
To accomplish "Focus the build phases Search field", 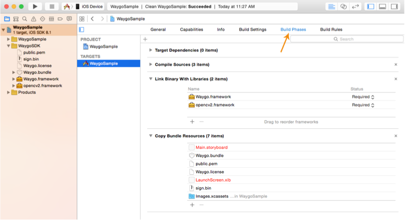I will coord(347,39).
